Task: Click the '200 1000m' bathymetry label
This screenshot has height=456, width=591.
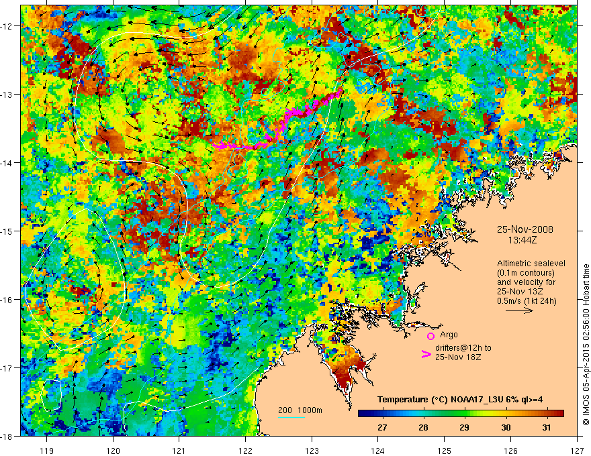Action: point(300,410)
